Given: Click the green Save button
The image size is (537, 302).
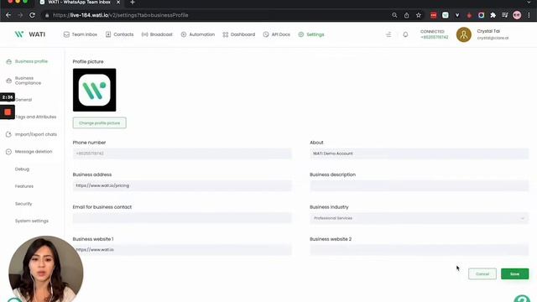Looking at the screenshot, I should coord(514,274).
